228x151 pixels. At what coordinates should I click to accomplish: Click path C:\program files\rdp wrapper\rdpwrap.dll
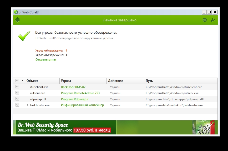tap(175, 99)
